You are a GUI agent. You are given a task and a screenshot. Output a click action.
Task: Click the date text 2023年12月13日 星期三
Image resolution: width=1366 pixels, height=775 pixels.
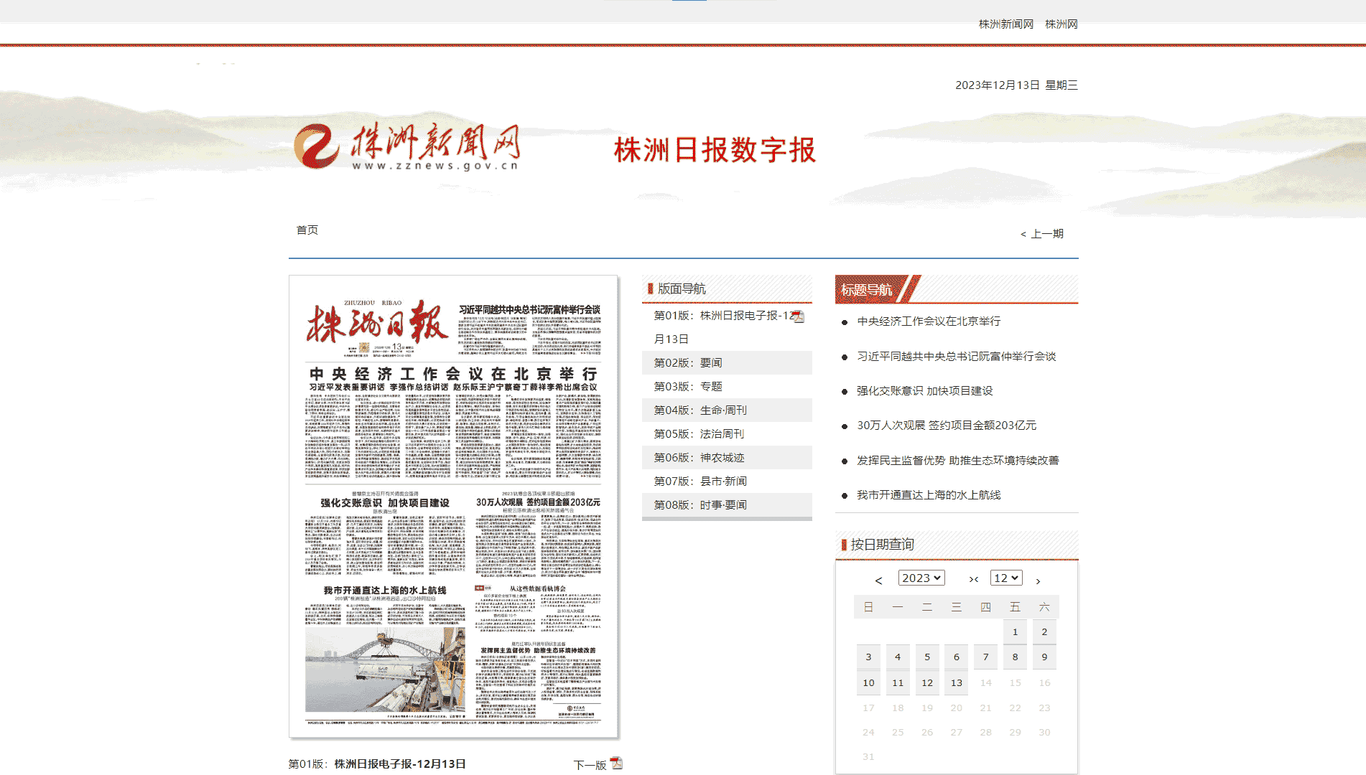1016,85
